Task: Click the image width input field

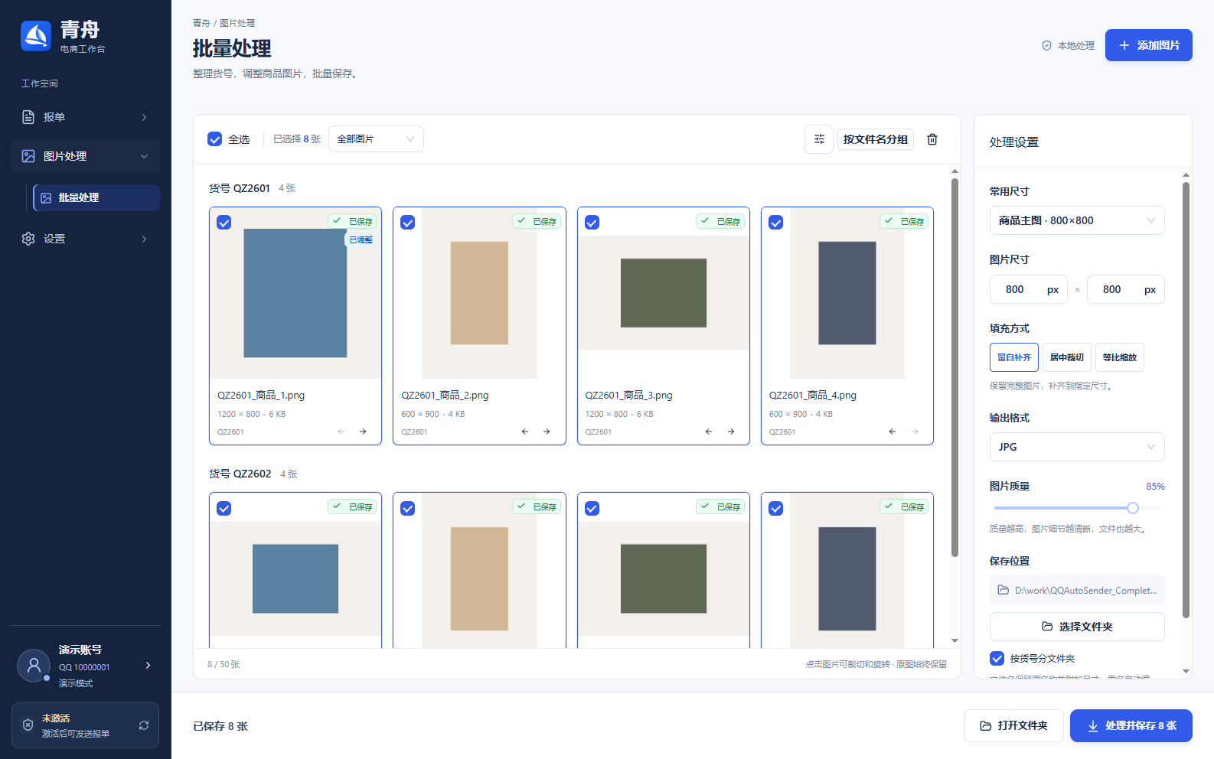Action: [1029, 289]
